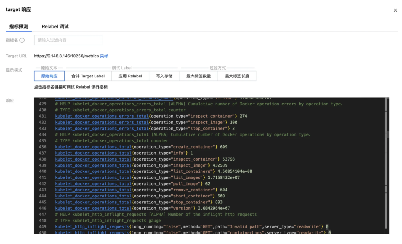Click the Target URL https://9.148.8.146:10250/metrics text
Image resolution: width=402 pixels, height=244 pixels.
[x=66, y=56]
